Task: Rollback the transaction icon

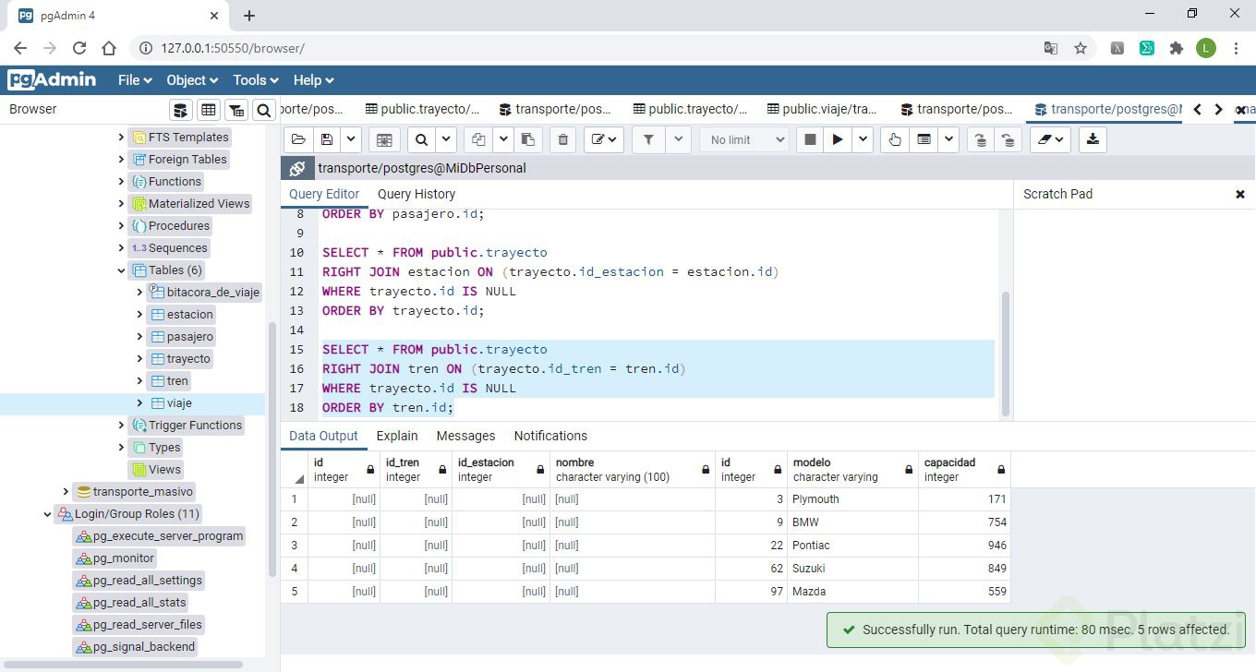Action: pyautogui.click(x=1008, y=139)
